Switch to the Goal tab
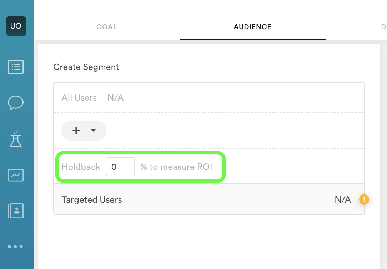The height and width of the screenshot is (269, 387). coord(107,27)
